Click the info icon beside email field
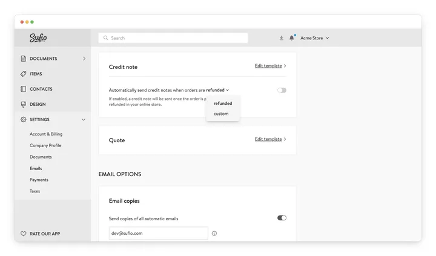This screenshot has height=256, width=436. [214, 234]
